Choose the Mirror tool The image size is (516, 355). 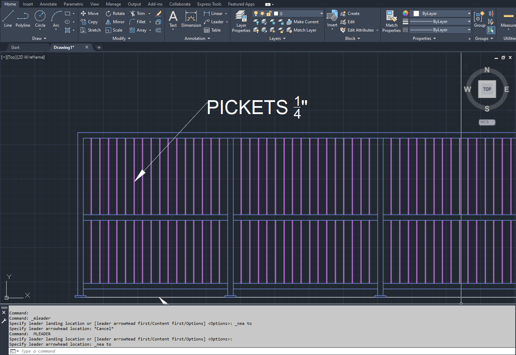115,22
